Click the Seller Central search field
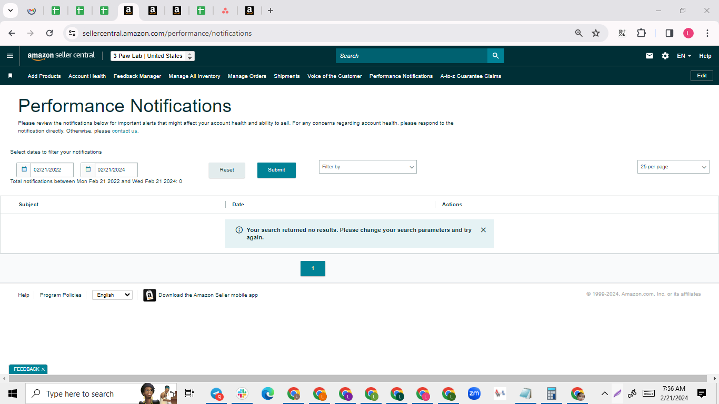 [x=412, y=56]
